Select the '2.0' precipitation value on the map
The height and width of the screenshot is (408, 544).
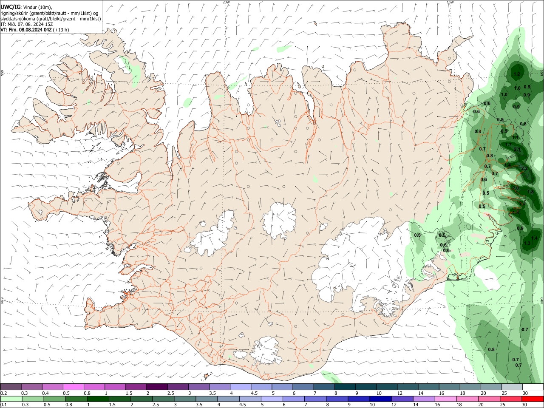(516, 188)
